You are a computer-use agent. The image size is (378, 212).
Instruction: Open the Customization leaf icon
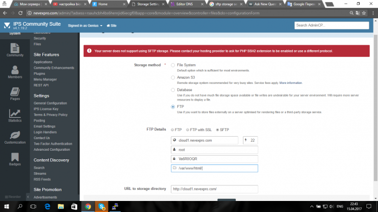click(x=15, y=137)
